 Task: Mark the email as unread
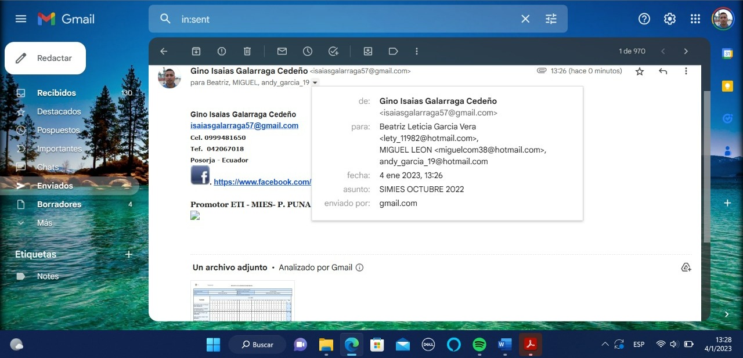[282, 51]
